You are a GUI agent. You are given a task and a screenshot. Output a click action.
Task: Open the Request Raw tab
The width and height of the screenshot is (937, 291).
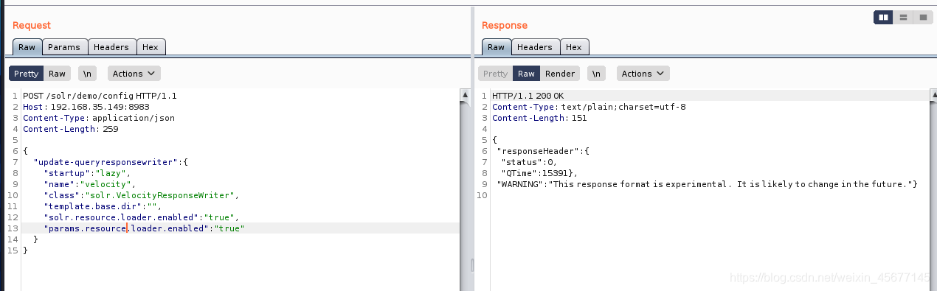27,47
